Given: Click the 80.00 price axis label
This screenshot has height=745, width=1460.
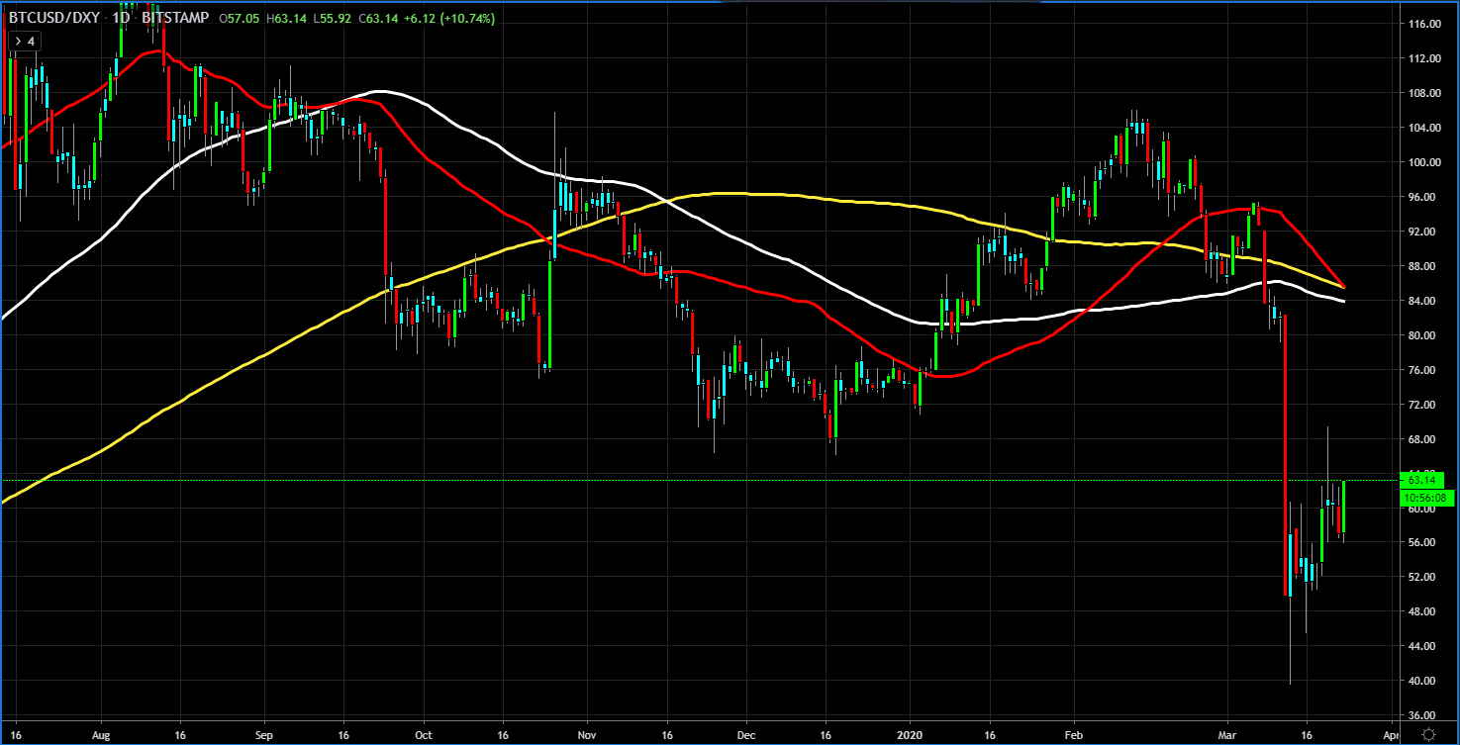Looking at the screenshot, I should tap(1422, 335).
